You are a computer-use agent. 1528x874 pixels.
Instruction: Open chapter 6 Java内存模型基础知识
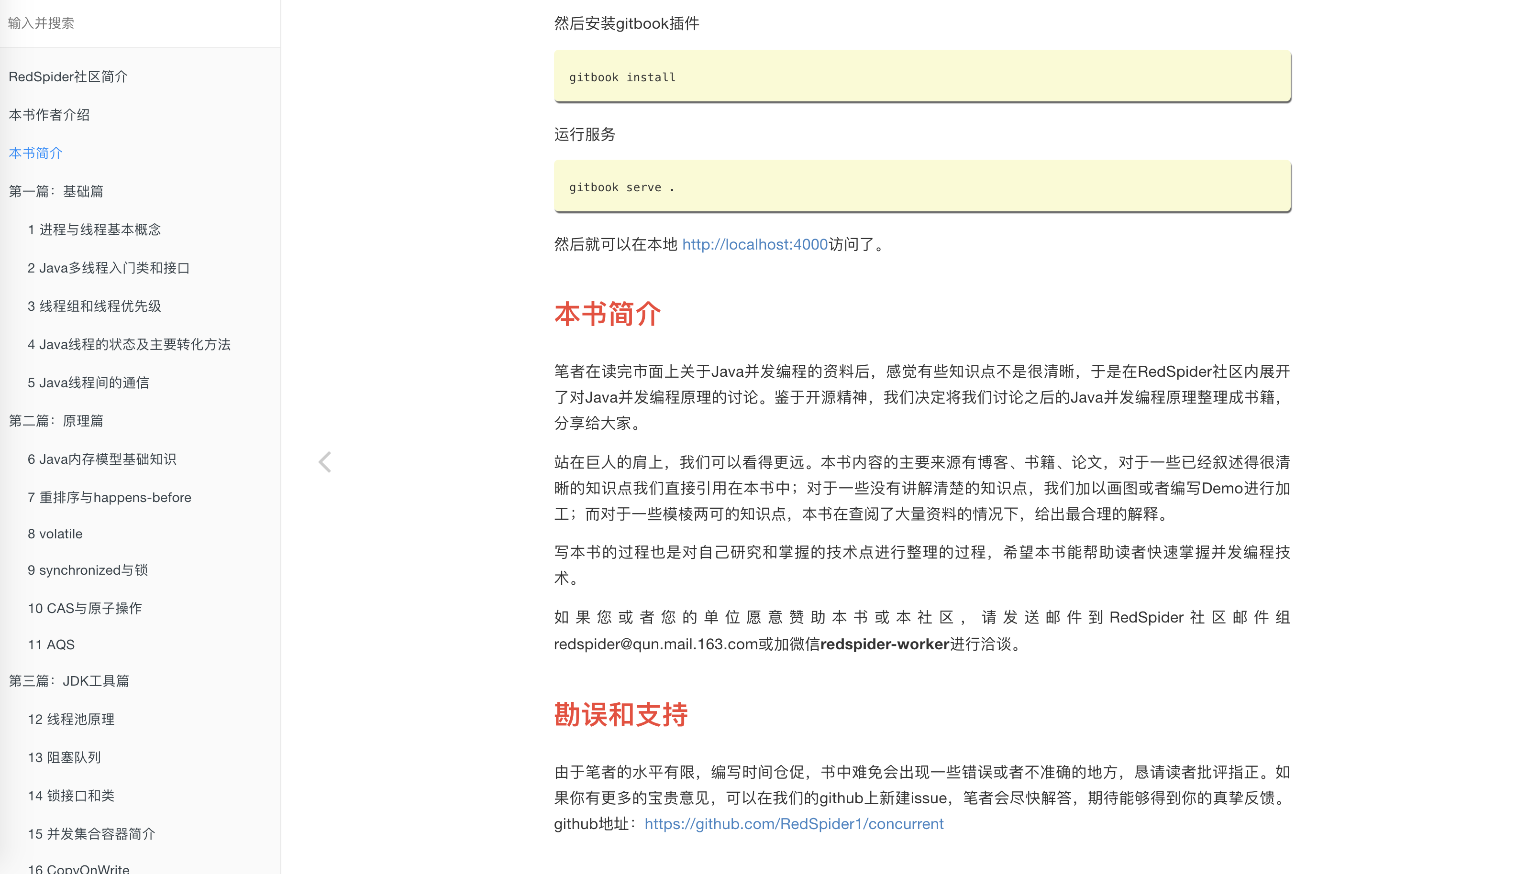(102, 459)
